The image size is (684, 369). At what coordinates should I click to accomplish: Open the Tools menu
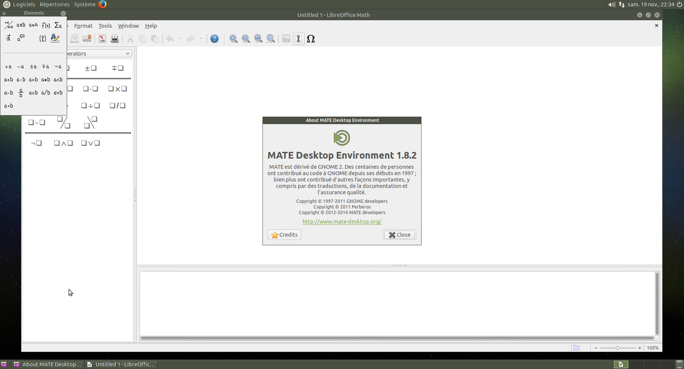pyautogui.click(x=105, y=26)
